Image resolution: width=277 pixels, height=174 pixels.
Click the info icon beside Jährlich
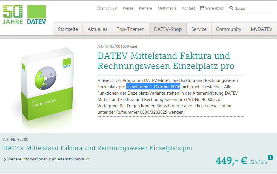pyautogui.click(x=270, y=157)
